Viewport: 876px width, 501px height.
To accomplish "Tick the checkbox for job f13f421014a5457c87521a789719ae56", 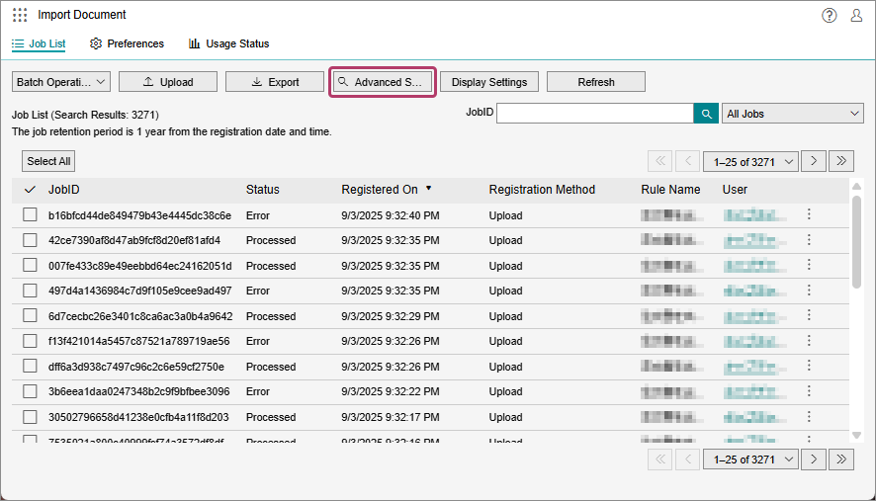I will [x=31, y=341].
